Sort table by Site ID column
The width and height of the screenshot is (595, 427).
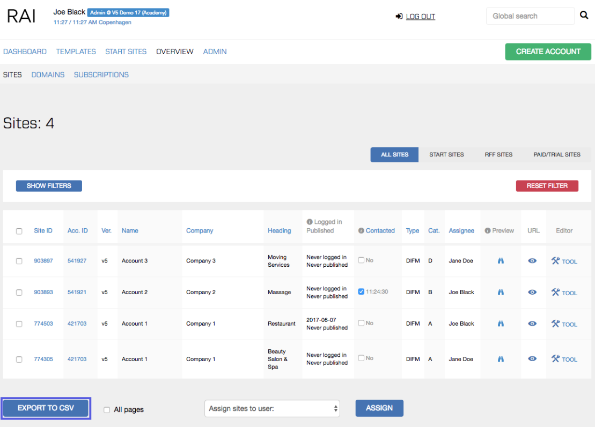(x=43, y=230)
